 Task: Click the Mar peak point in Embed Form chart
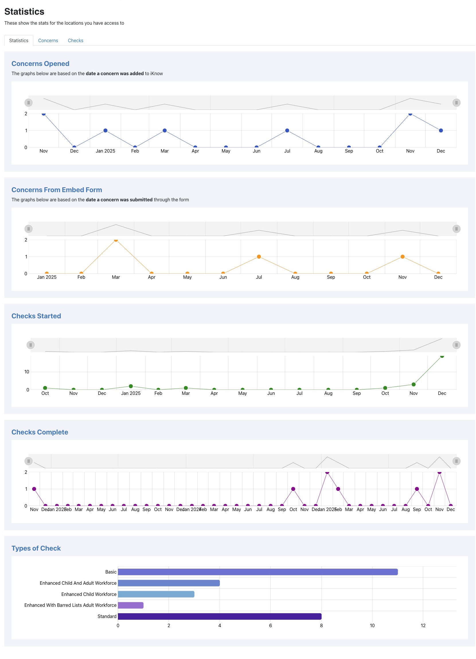pyautogui.click(x=116, y=240)
